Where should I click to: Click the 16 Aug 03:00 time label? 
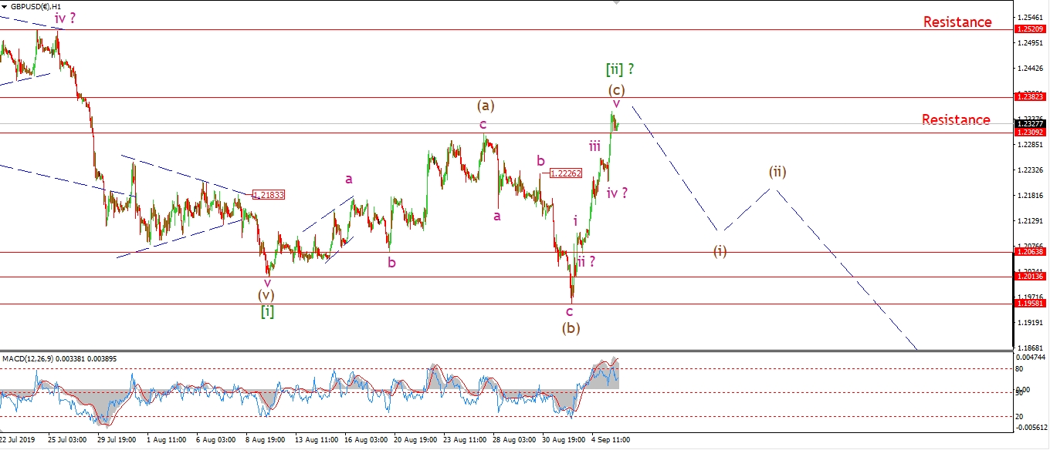[x=366, y=440]
